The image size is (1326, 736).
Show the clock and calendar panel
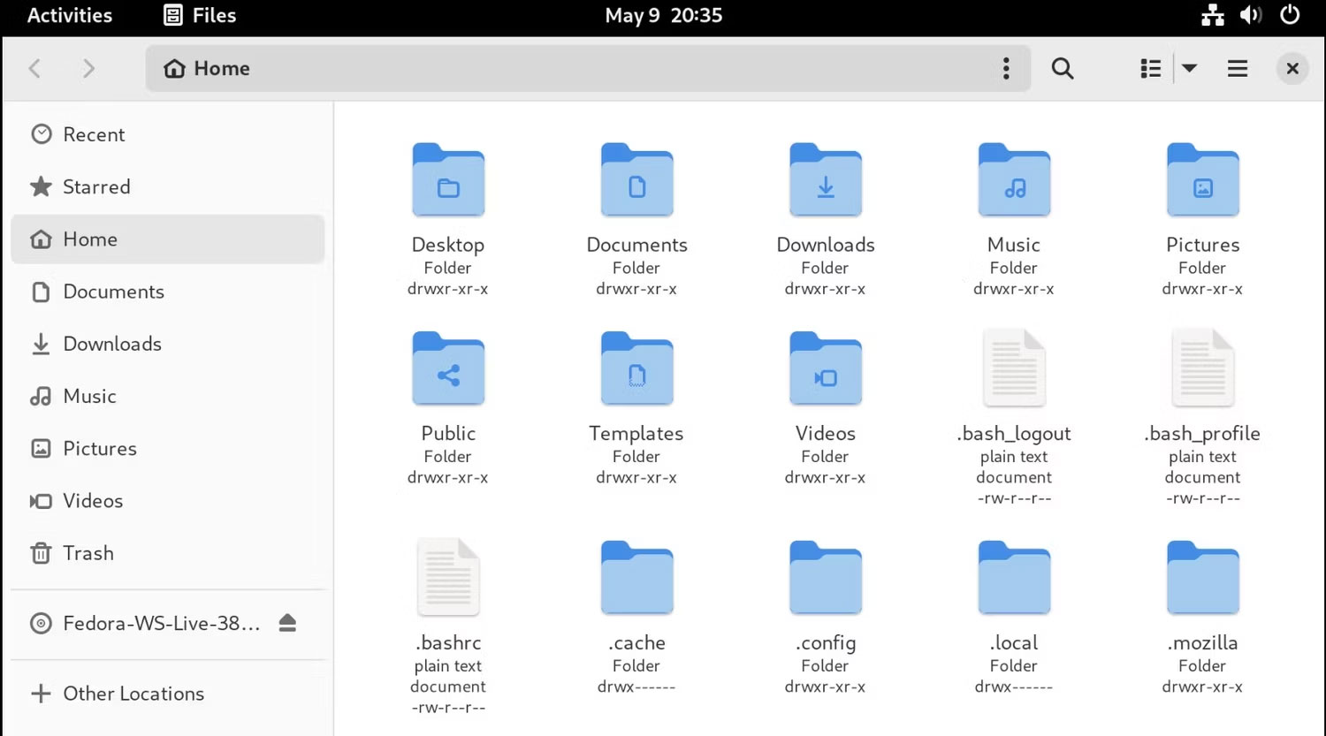[663, 15]
